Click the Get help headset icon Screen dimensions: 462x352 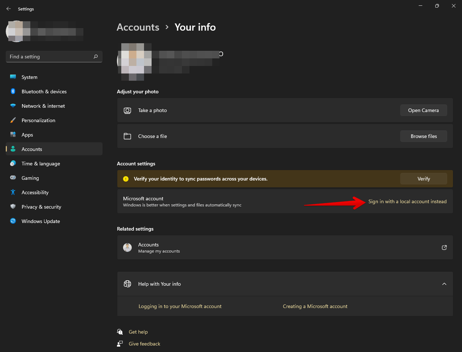120,332
